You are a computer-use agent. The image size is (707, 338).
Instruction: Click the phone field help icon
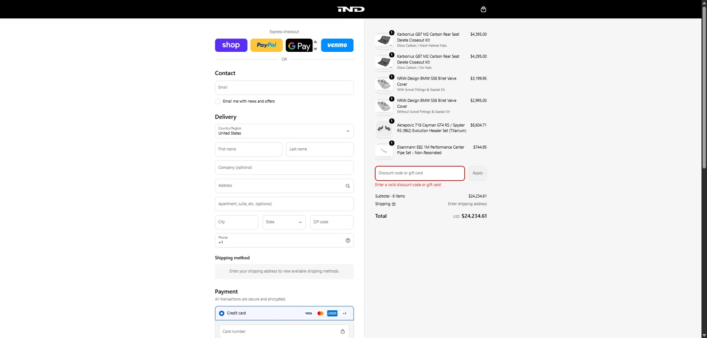click(x=348, y=240)
